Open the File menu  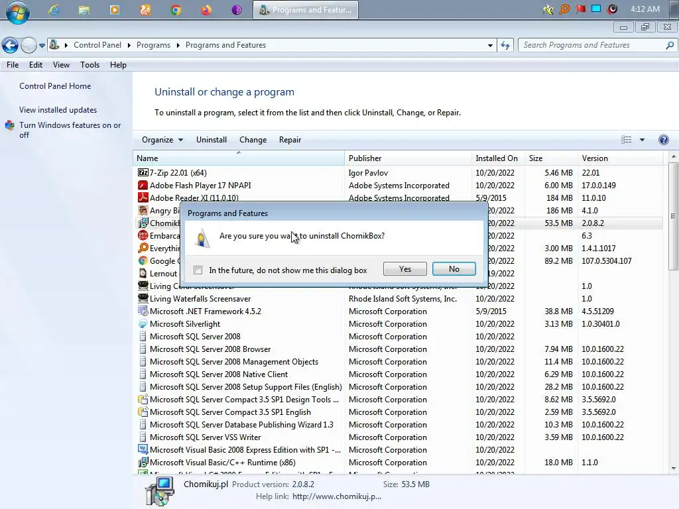pyautogui.click(x=13, y=65)
